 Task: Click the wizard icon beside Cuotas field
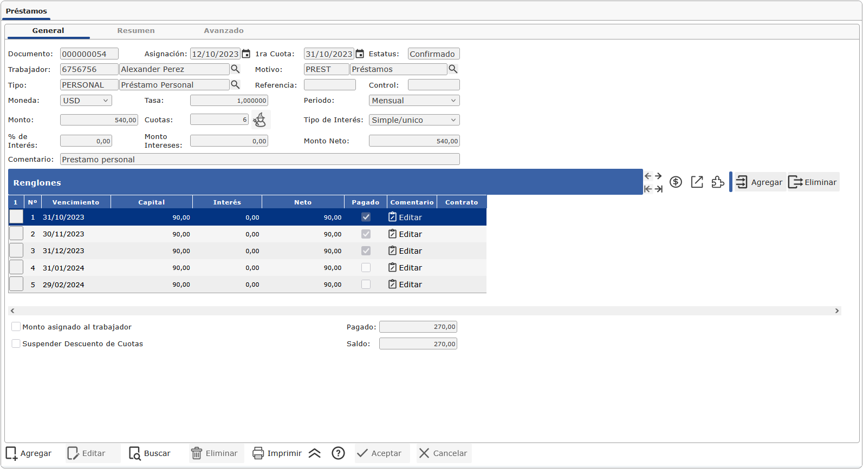(260, 120)
